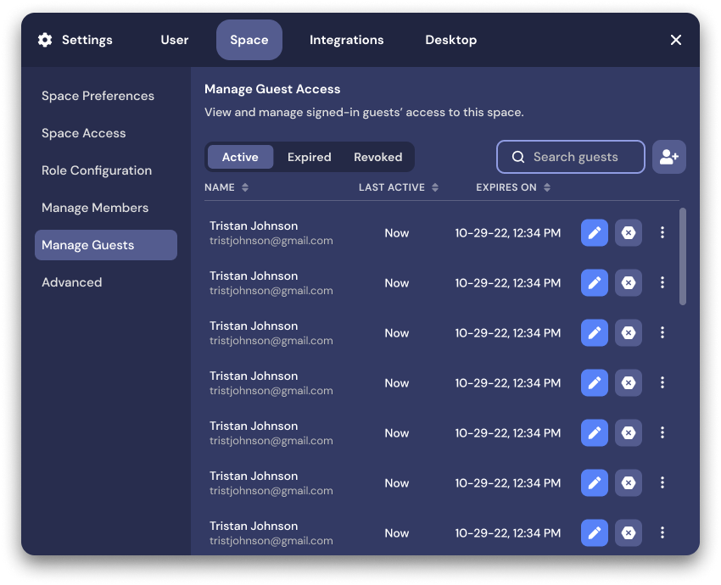
Task: Click the Settings gear icon
Action: coord(45,40)
